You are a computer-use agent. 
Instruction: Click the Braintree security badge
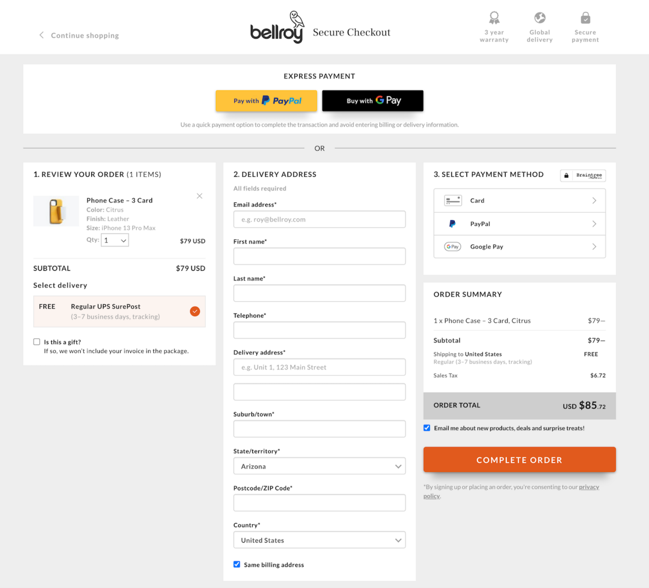(x=583, y=175)
